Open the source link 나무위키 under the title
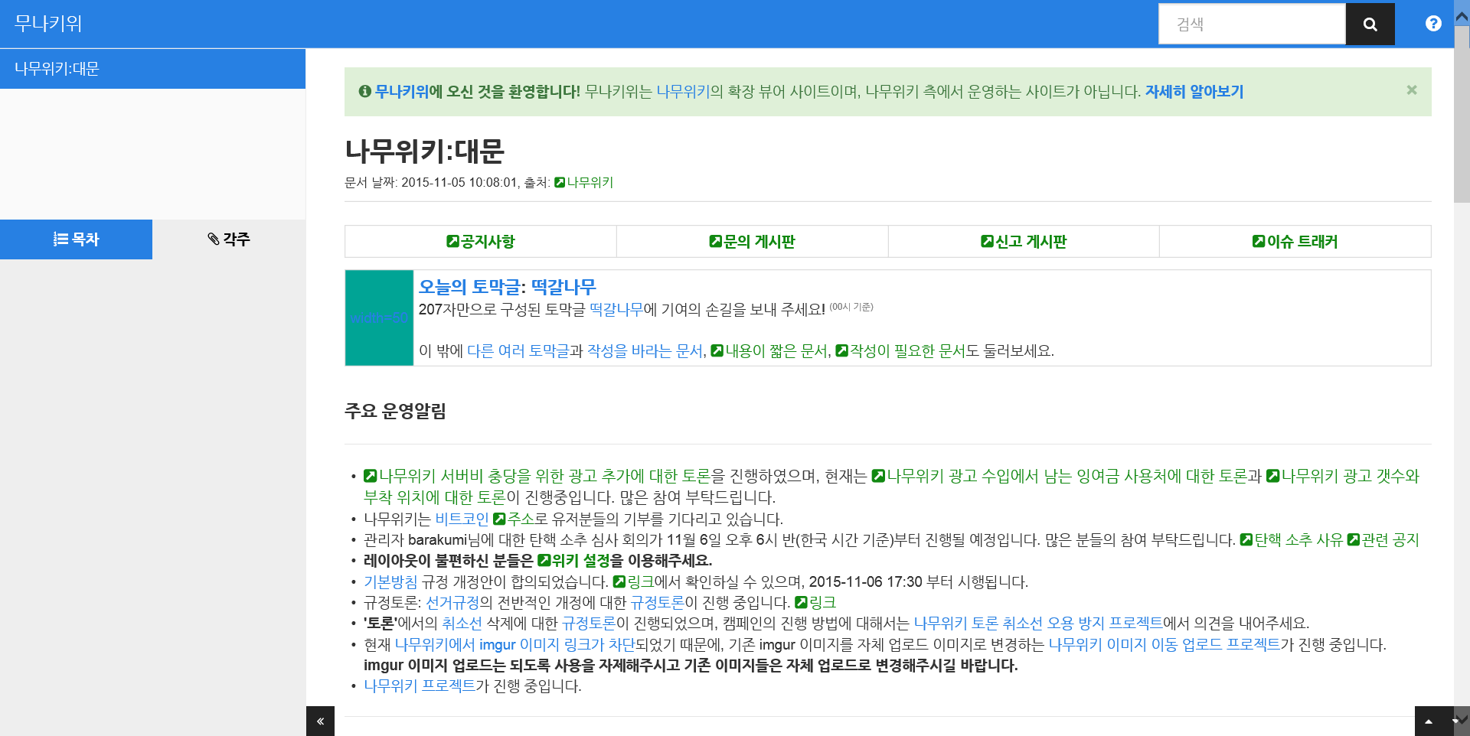The height and width of the screenshot is (736, 1470). pyautogui.click(x=583, y=182)
